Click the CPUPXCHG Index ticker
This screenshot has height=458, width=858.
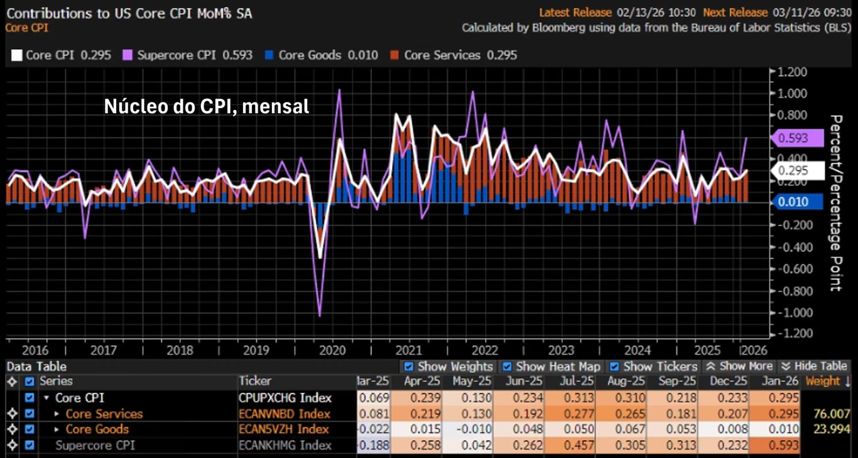(x=285, y=398)
